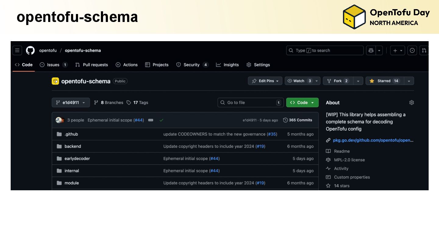Image resolution: width=439 pixels, height=247 pixels.
Task: Open the hamburger navigation menu
Action: (17, 50)
